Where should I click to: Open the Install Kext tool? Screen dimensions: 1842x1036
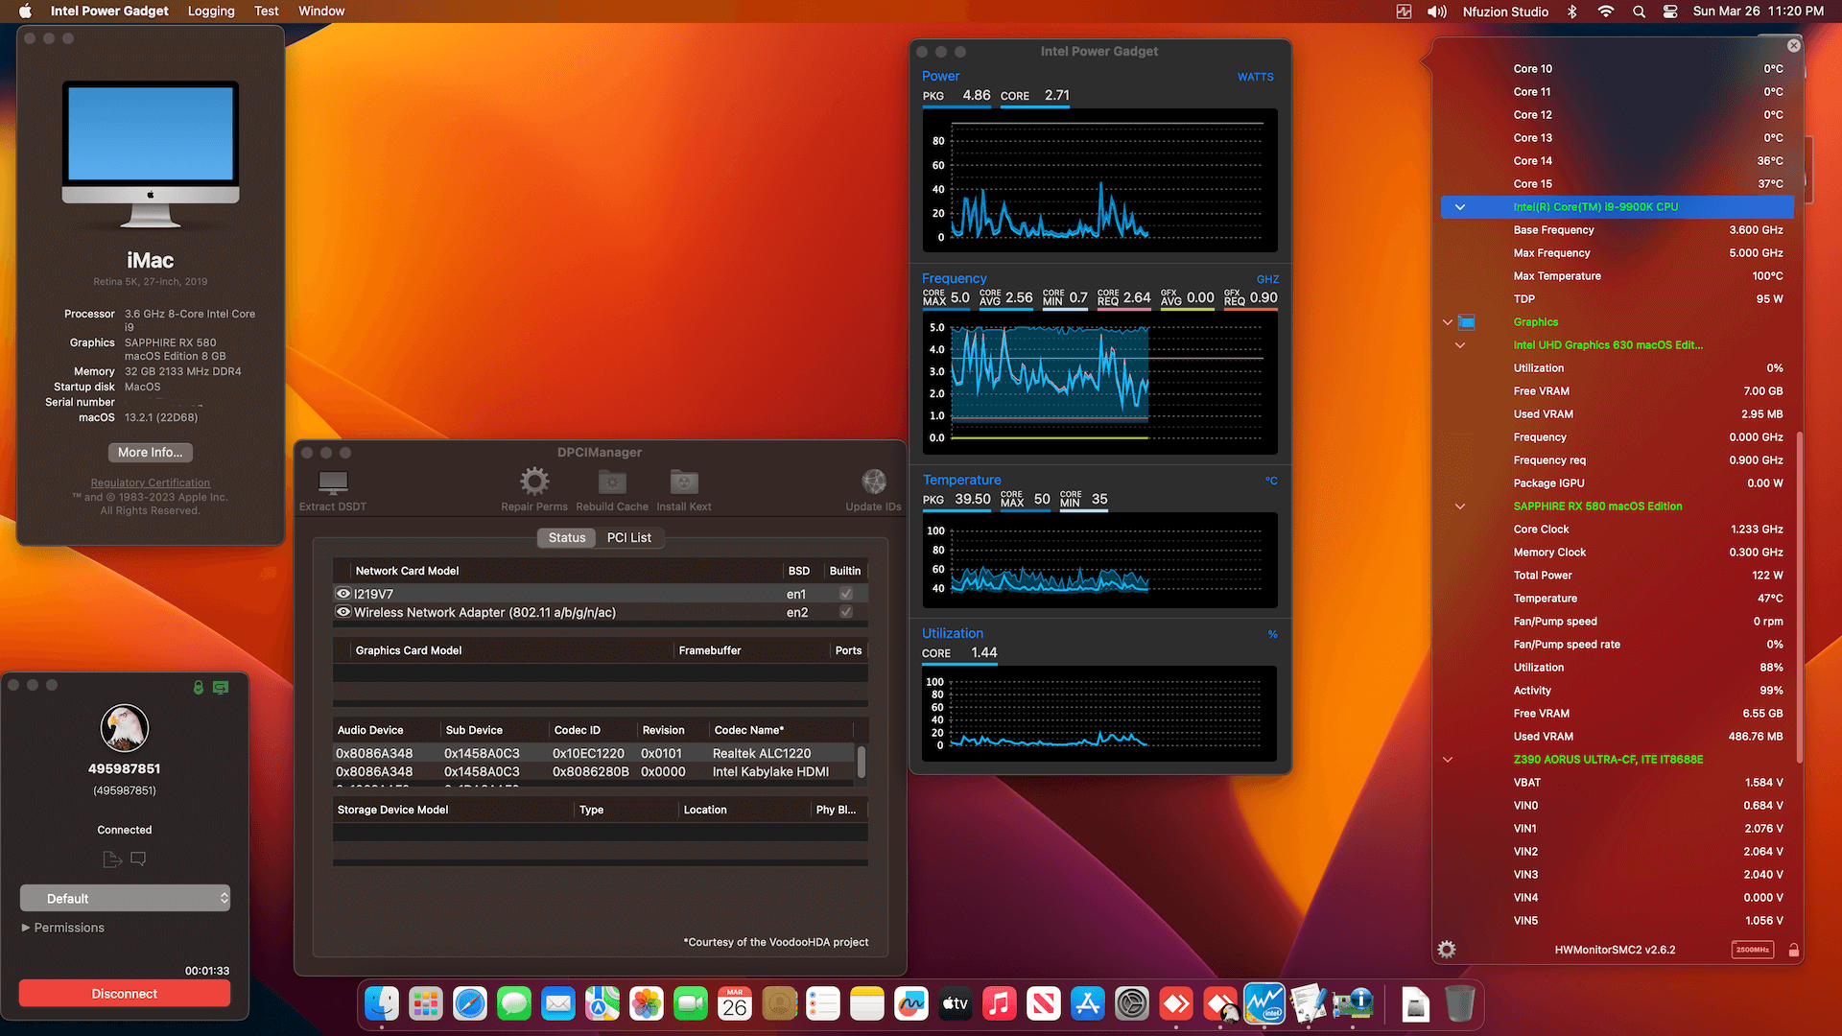coord(683,484)
